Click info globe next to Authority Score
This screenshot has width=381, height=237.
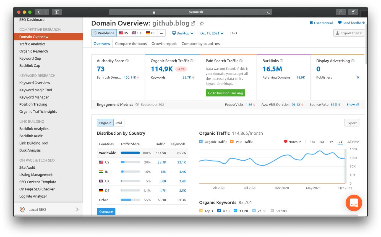[127, 61]
